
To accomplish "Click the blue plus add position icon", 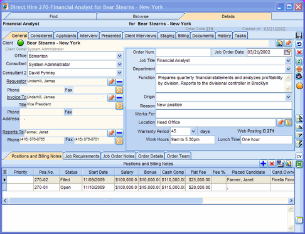I will (263, 164).
